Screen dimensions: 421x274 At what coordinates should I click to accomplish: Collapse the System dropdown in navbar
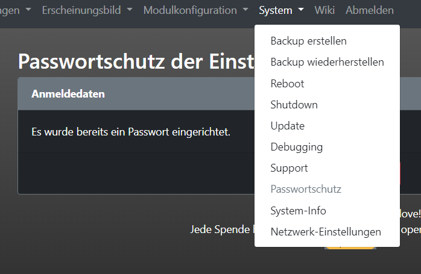[276, 10]
